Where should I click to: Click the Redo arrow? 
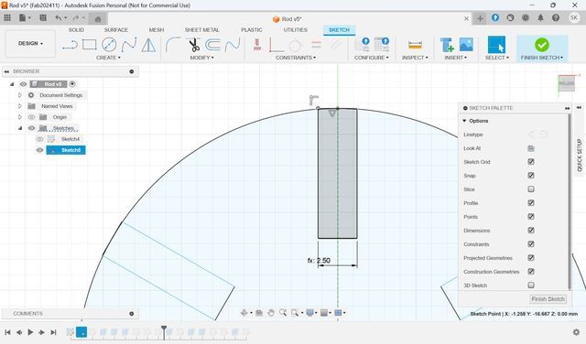click(x=76, y=17)
